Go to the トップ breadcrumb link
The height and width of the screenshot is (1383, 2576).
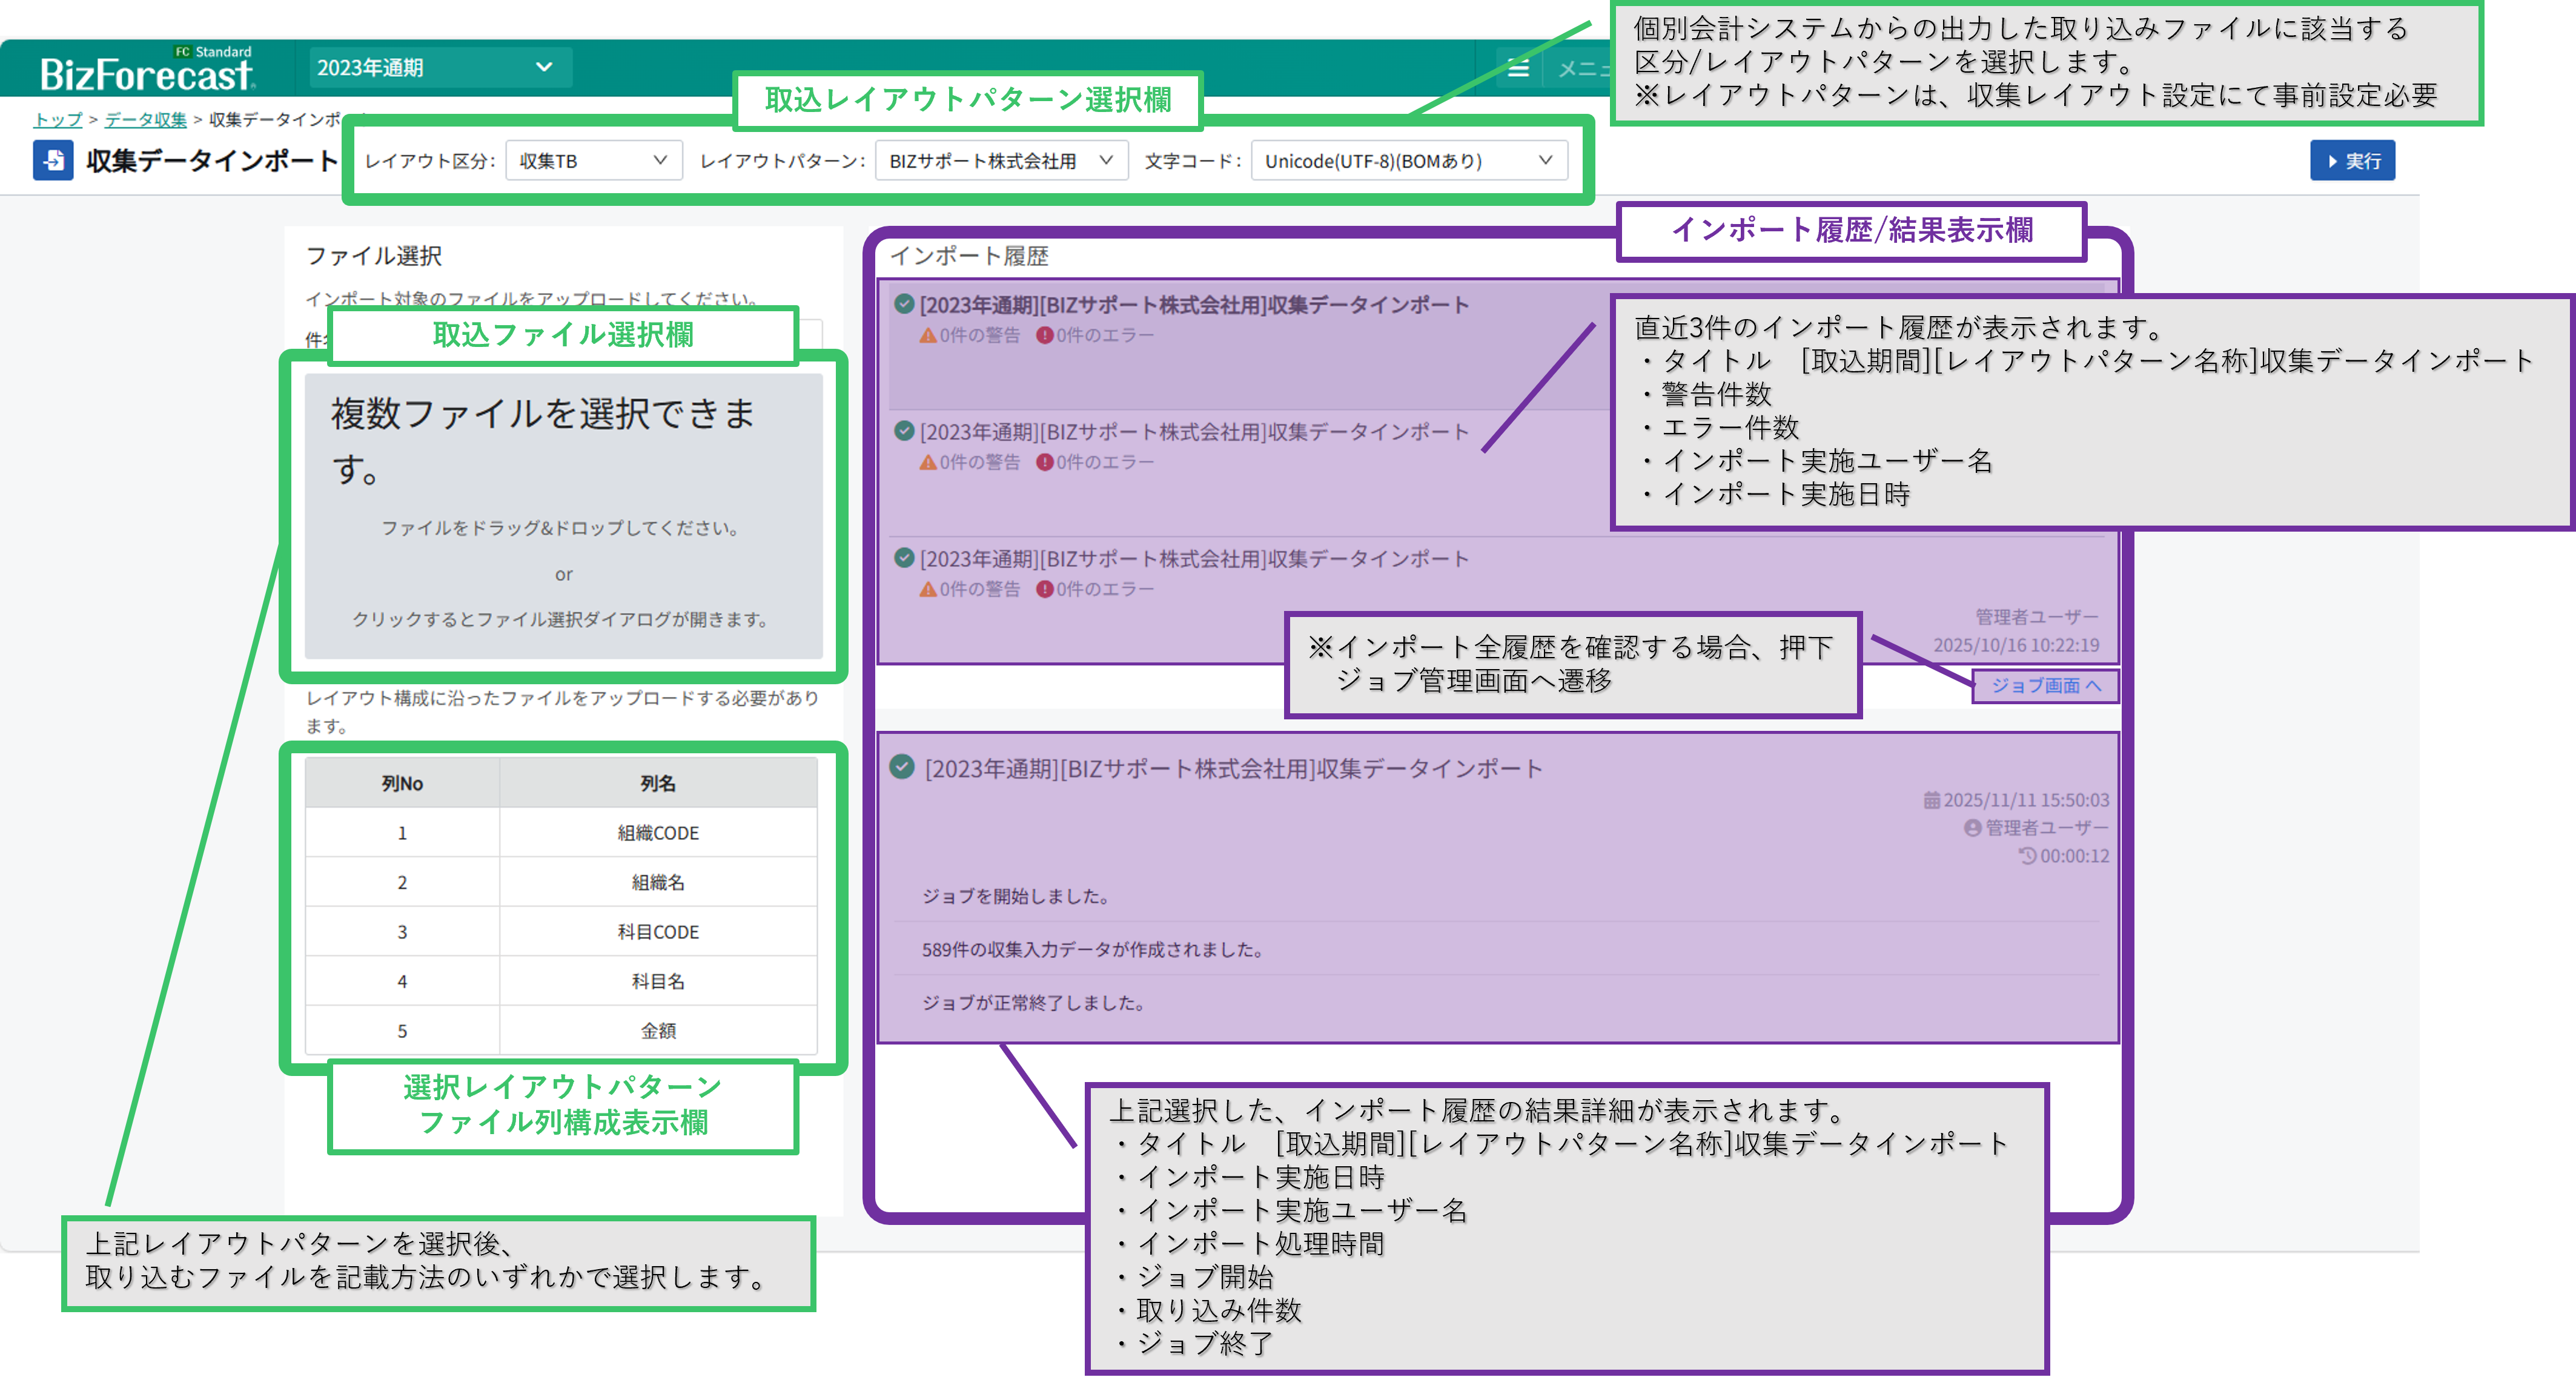click(58, 119)
